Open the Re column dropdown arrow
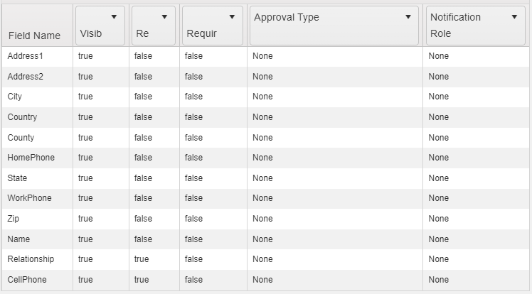Image resolution: width=532 pixels, height=294 pixels. pos(164,17)
